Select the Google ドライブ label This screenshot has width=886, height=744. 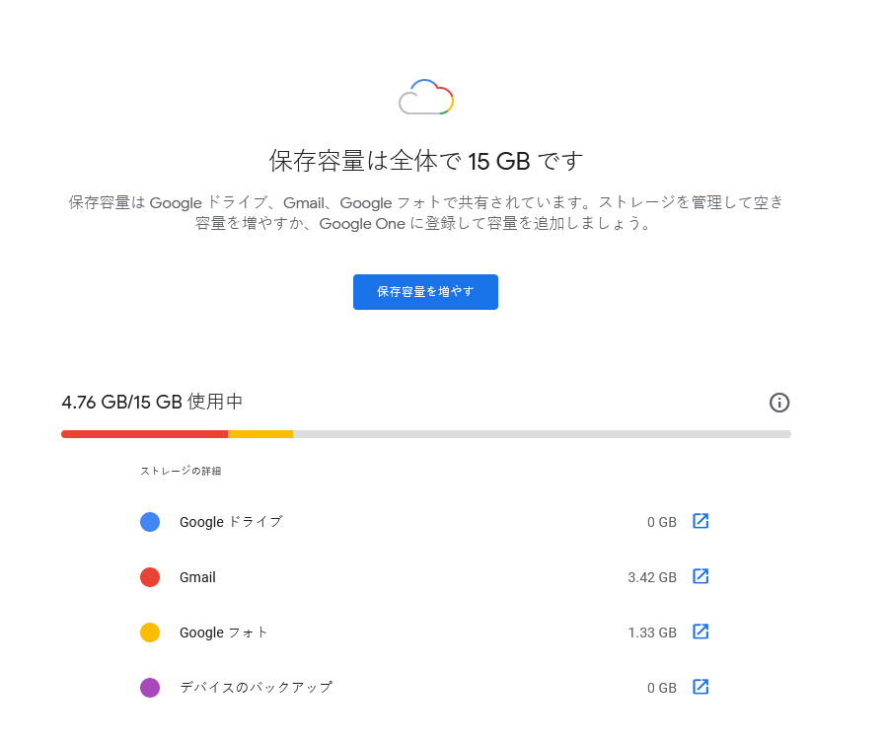coord(231,521)
